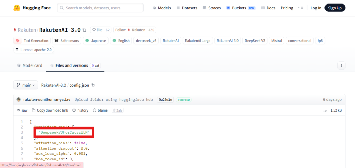The width and height of the screenshot is (355, 168).
Task: Visit the Pricing page
Action: (x=287, y=8)
